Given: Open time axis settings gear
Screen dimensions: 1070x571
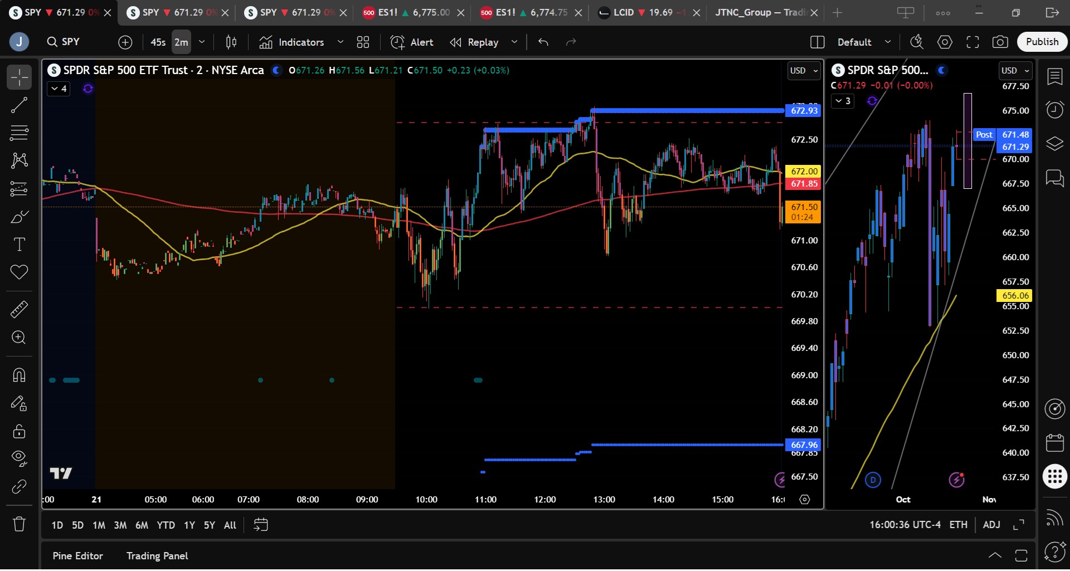Looking at the screenshot, I should 804,500.
